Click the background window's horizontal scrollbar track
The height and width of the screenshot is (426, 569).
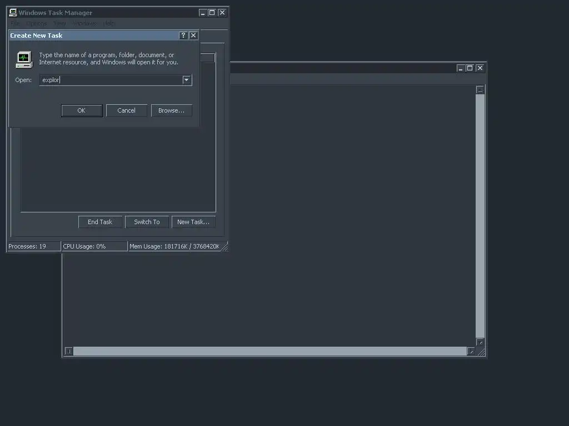tap(270, 351)
